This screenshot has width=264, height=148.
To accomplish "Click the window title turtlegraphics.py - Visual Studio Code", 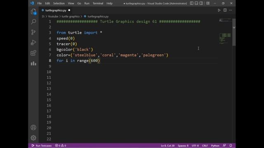I will (x=155, y=3).
